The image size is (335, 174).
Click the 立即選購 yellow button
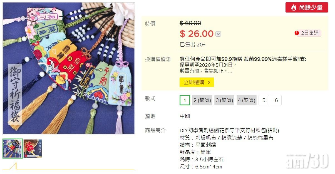197,82
